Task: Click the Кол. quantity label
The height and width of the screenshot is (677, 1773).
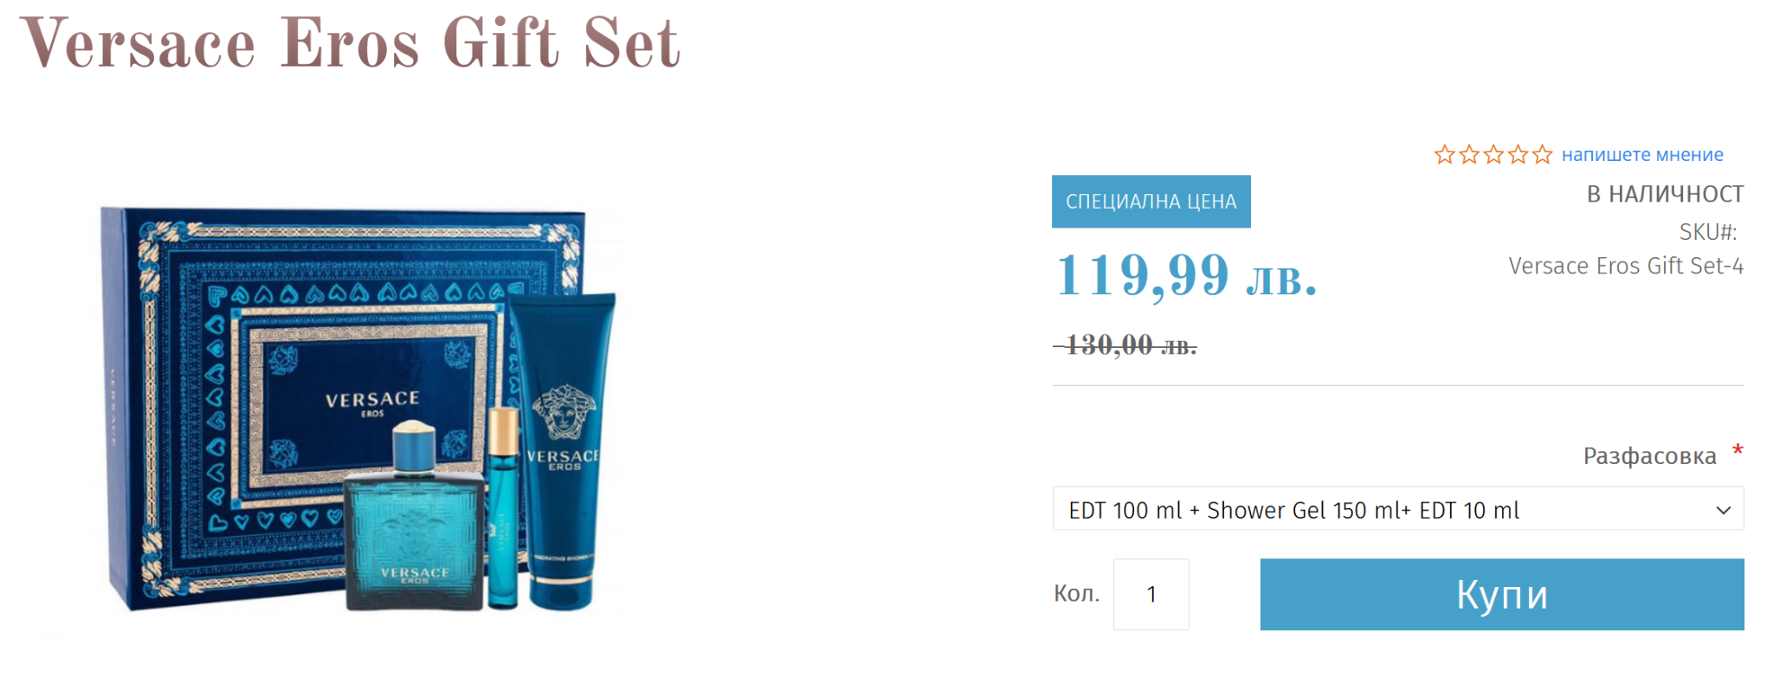Action: pyautogui.click(x=1077, y=594)
